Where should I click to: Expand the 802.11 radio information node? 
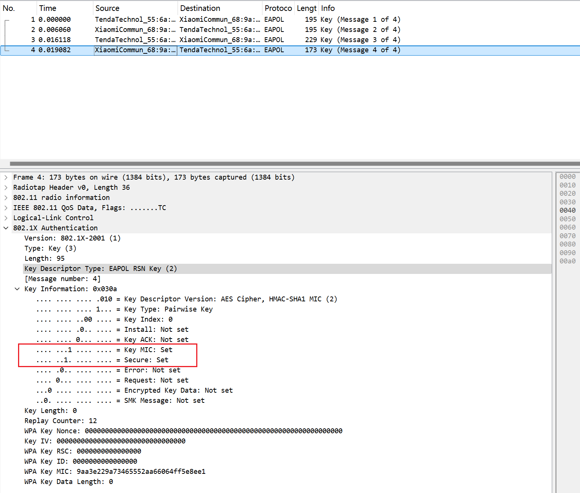click(x=6, y=198)
